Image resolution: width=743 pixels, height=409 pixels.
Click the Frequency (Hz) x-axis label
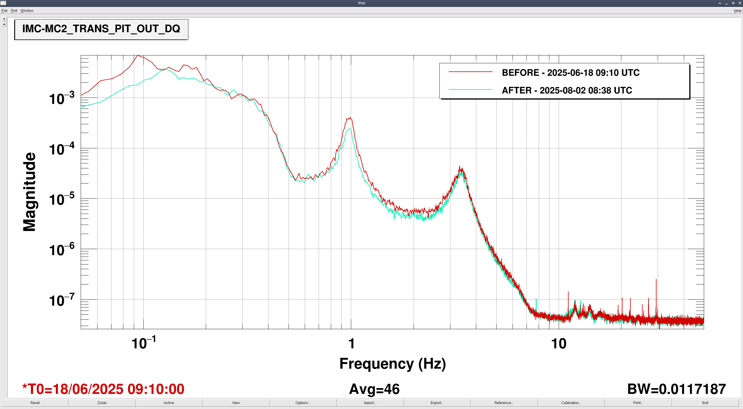point(392,364)
